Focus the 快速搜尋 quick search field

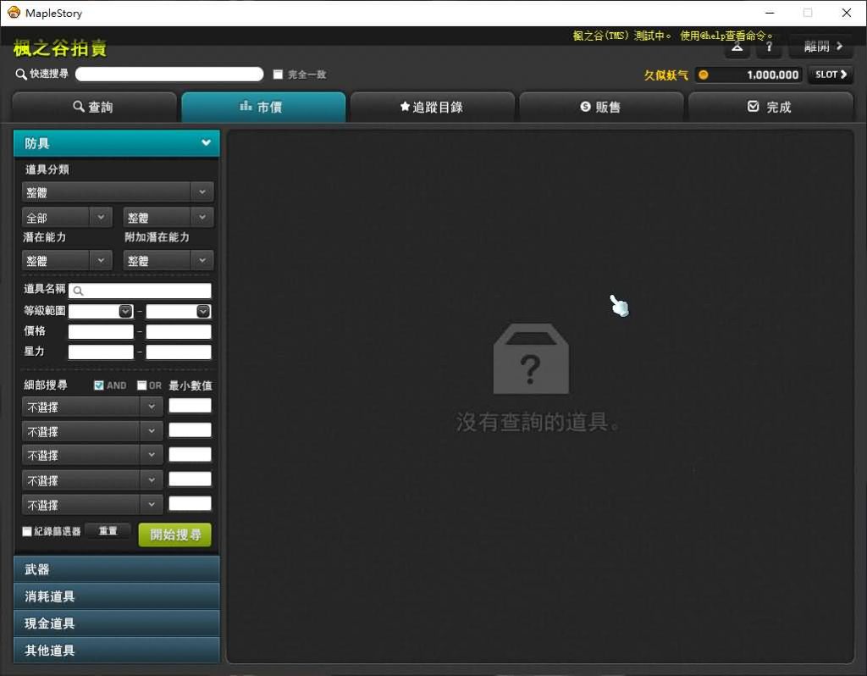pos(169,75)
